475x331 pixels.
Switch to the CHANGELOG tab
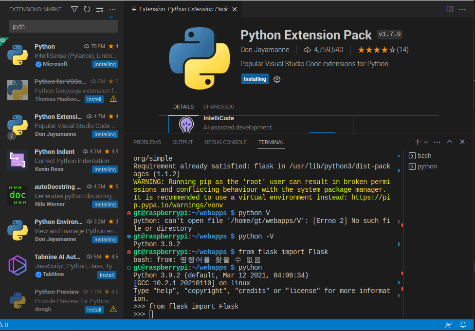pyautogui.click(x=219, y=107)
